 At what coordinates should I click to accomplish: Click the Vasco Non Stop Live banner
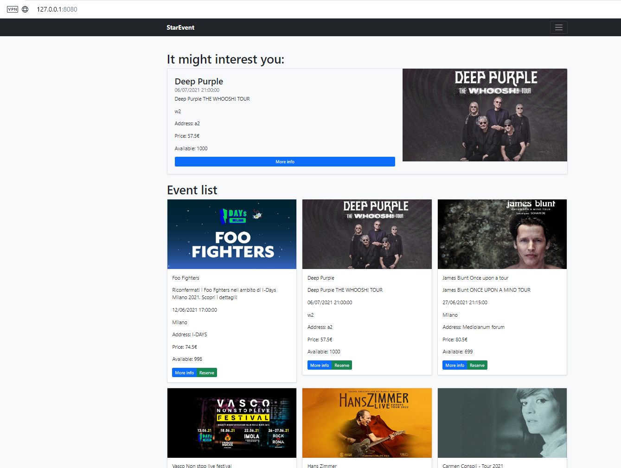coord(232,423)
